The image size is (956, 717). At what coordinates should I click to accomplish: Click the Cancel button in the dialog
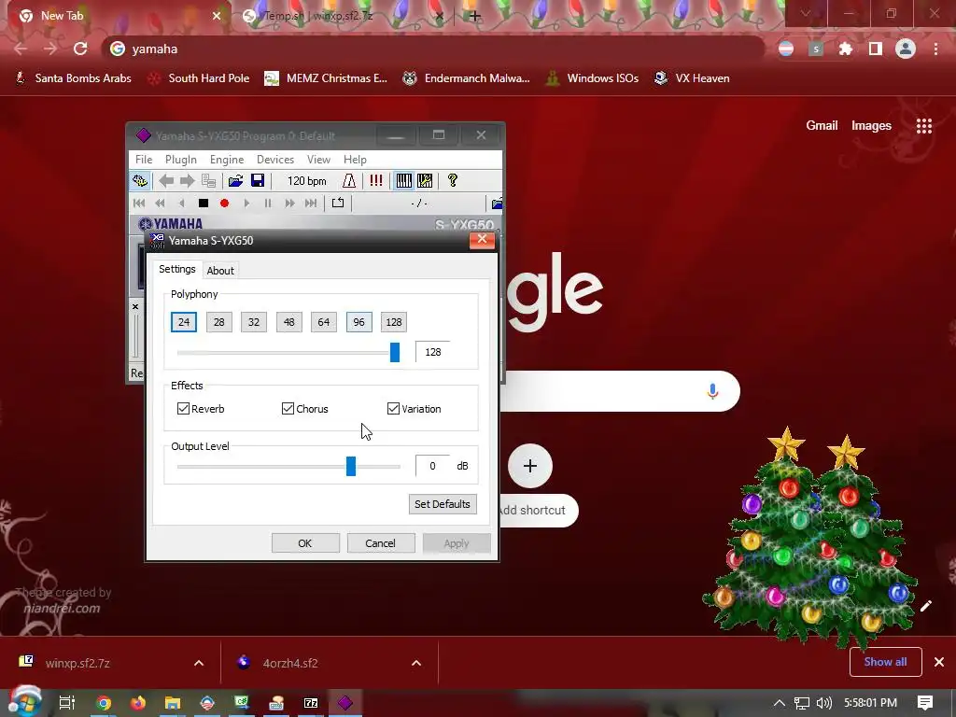(381, 543)
